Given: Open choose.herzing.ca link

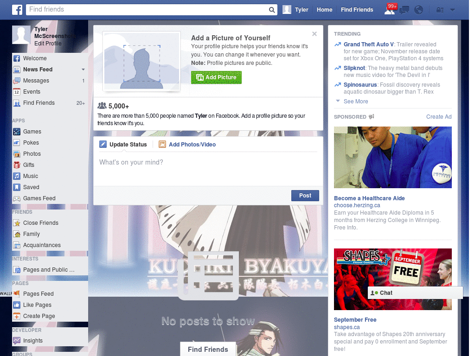Looking at the screenshot, I should (357, 205).
